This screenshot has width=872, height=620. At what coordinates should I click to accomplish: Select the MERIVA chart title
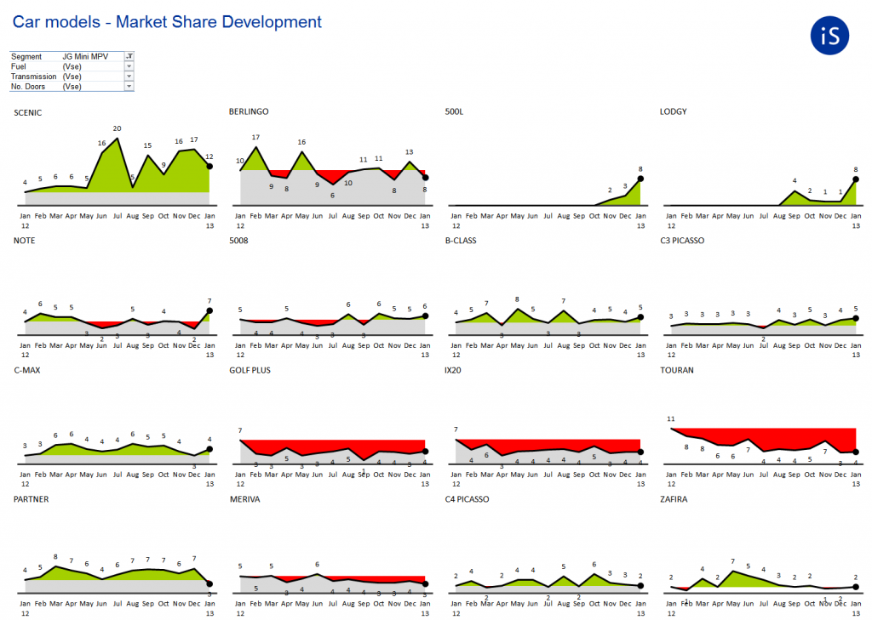[x=244, y=499]
